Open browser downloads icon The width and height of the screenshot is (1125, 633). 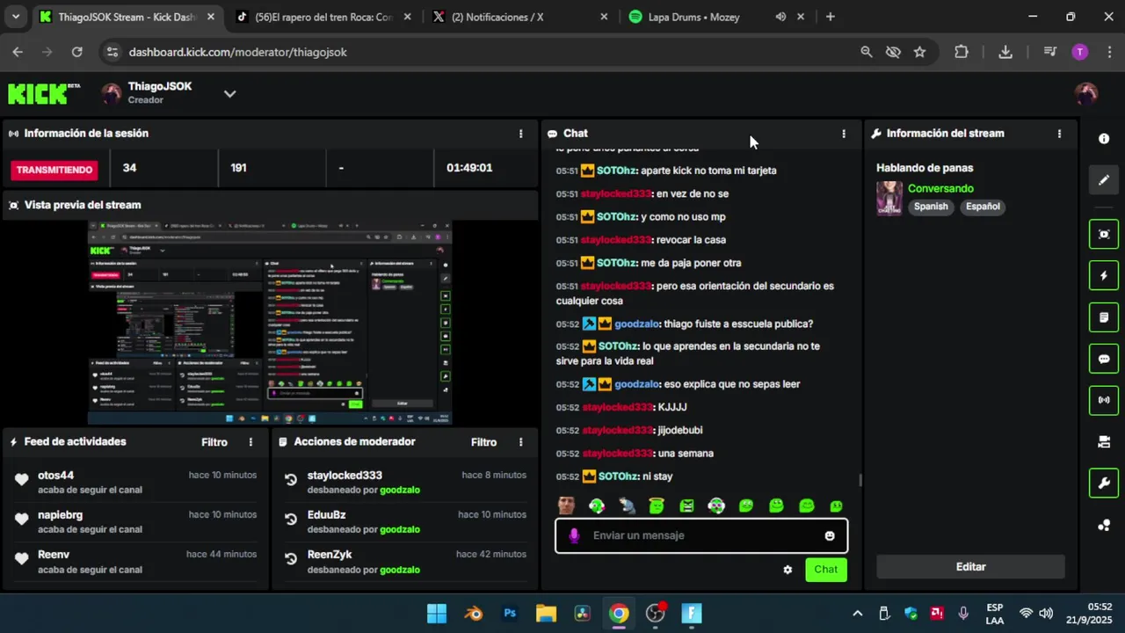coord(1005,52)
